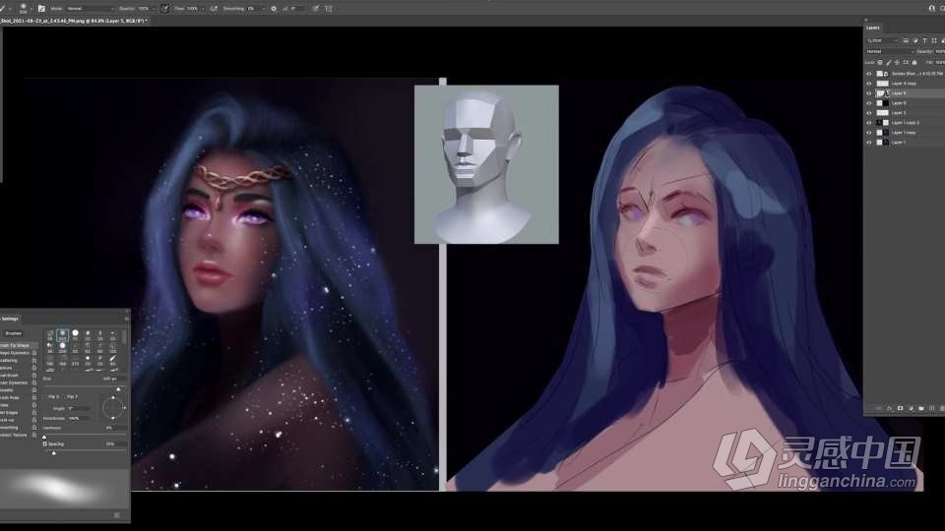This screenshot has height=531, width=945.
Task: Adjust the Hardness slider
Action: (x=44, y=437)
